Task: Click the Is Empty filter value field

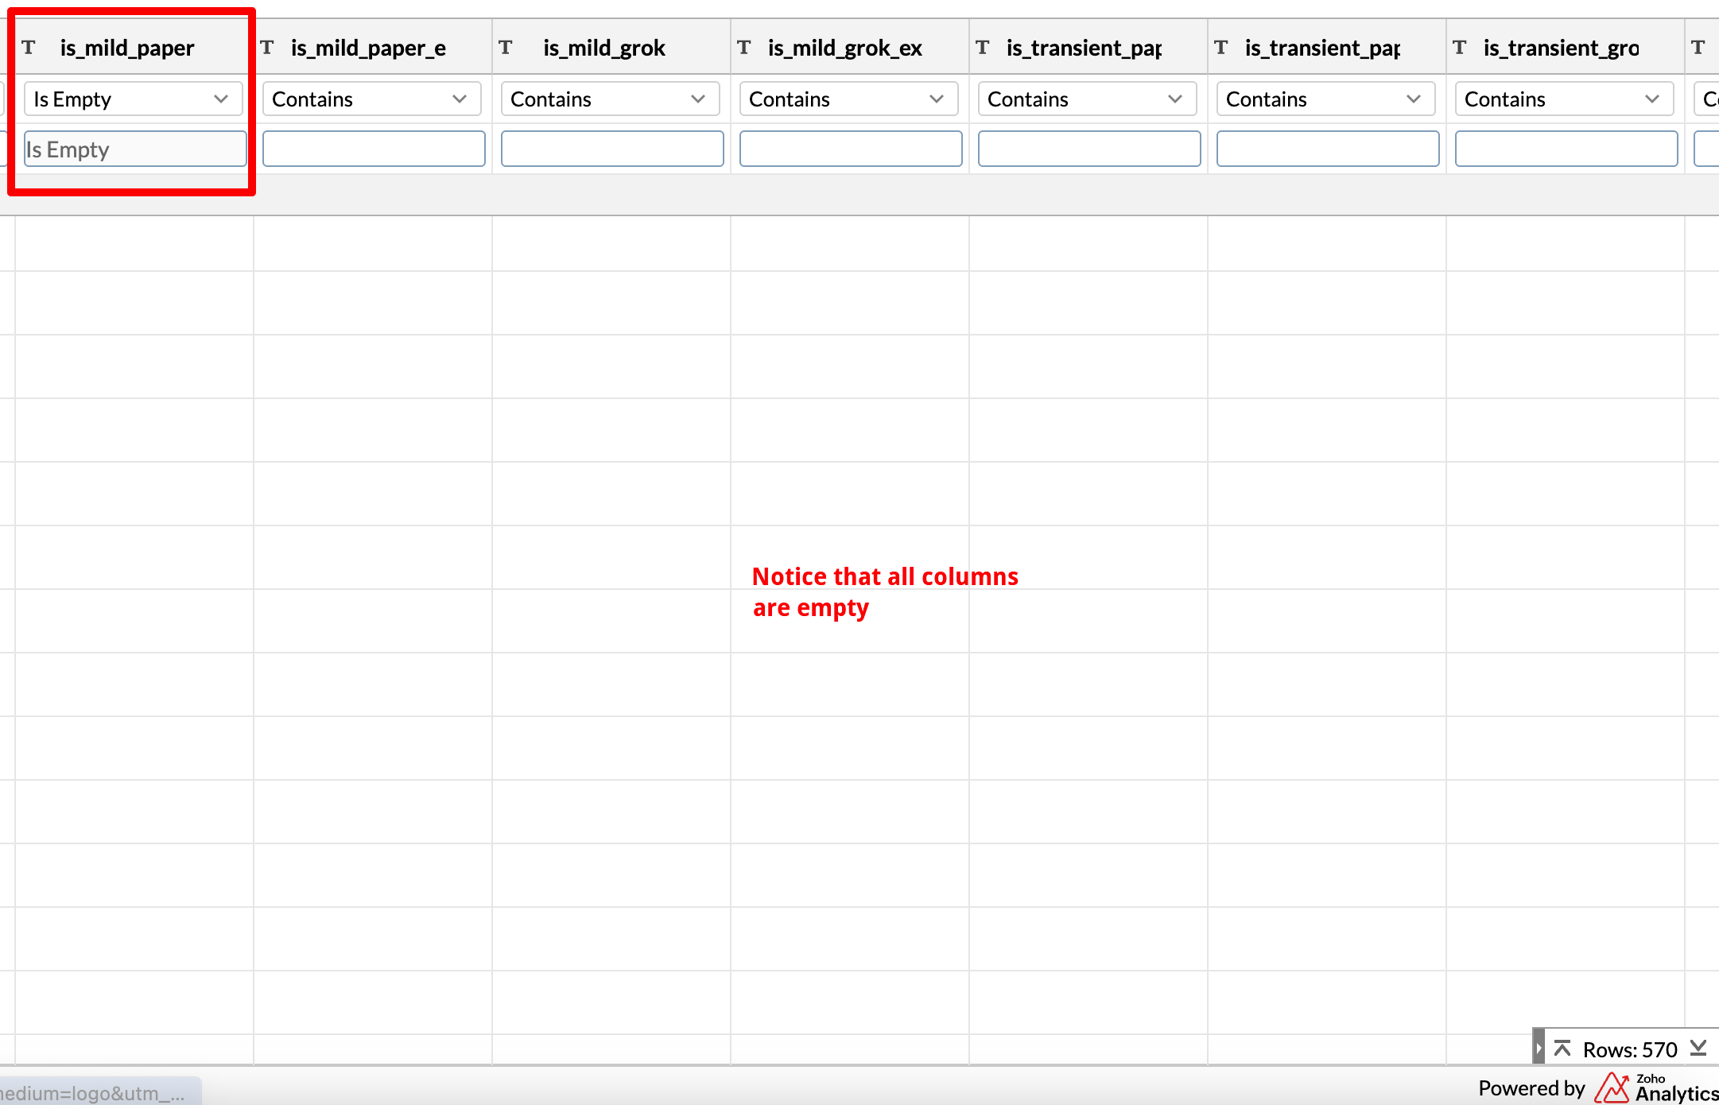Action: (x=135, y=149)
